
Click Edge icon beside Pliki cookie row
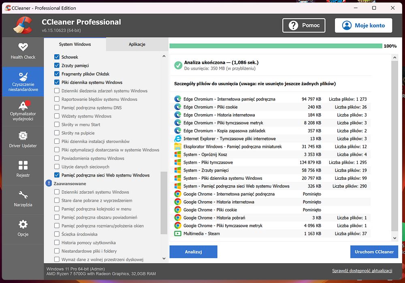pos(178,107)
